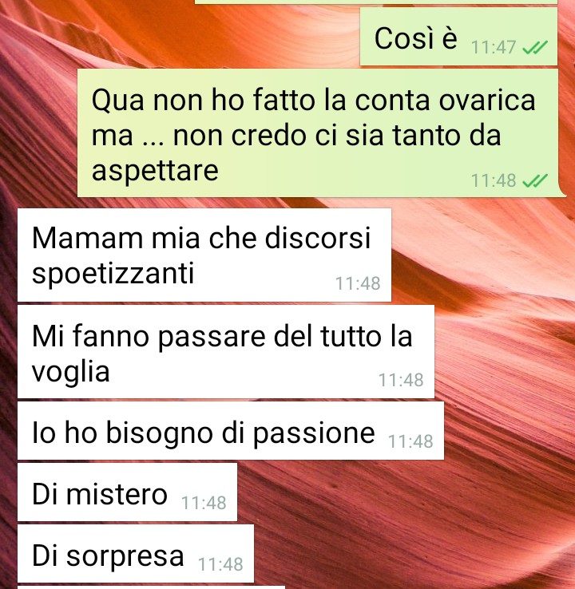Click the timestamp on the "spoetizzanti" message
This screenshot has width=575, height=589.
[x=358, y=283]
